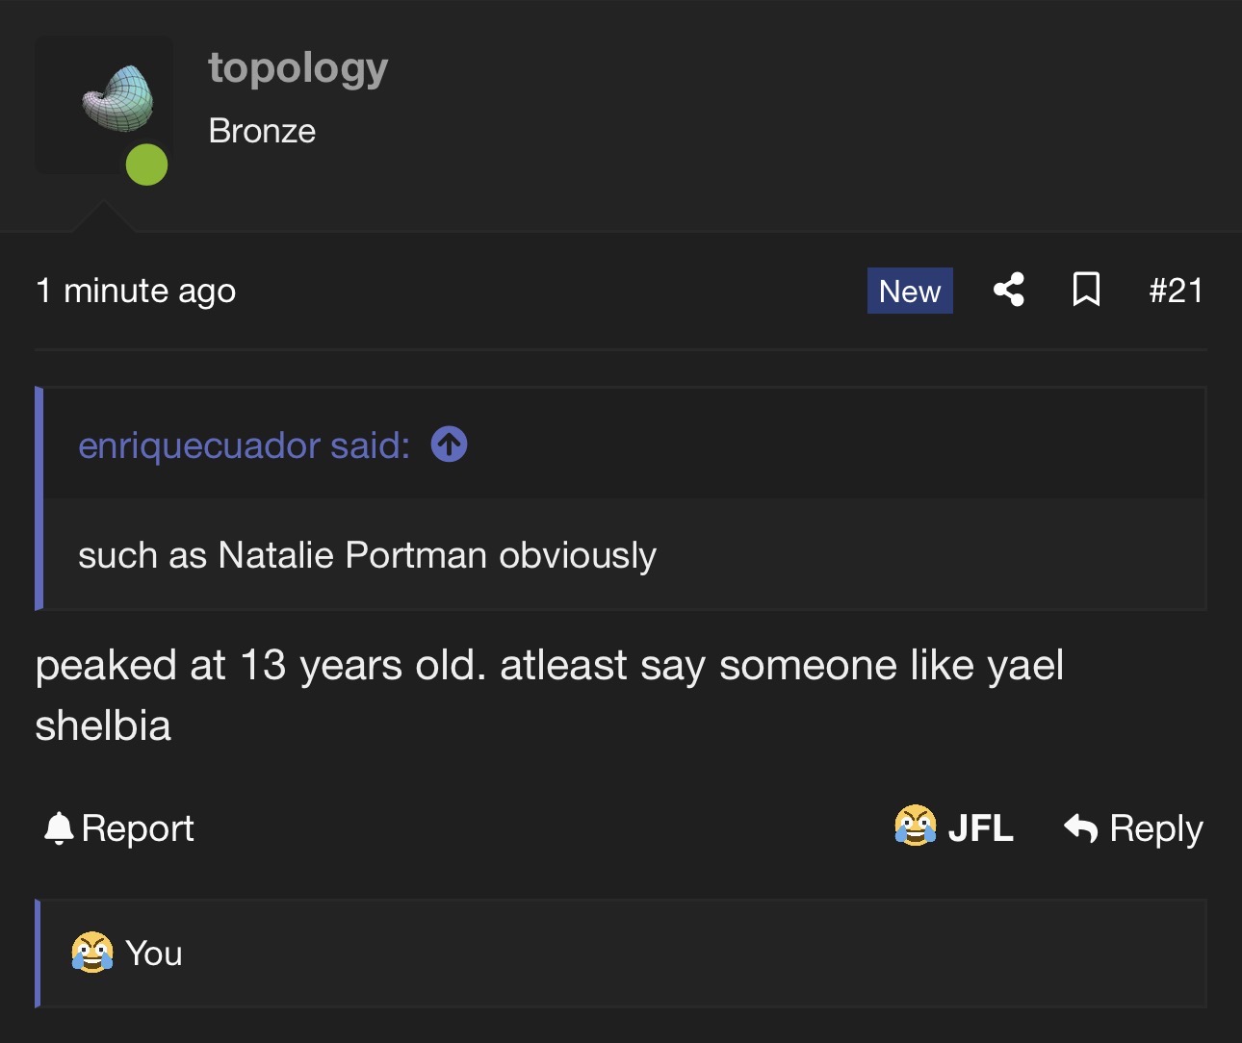Image resolution: width=1242 pixels, height=1043 pixels.
Task: Click the Reply text button
Action: (x=1155, y=828)
